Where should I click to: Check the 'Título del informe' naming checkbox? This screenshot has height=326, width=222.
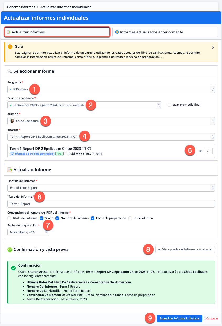9,218
